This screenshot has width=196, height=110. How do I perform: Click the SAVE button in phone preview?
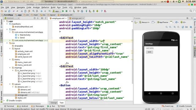(x=149, y=52)
